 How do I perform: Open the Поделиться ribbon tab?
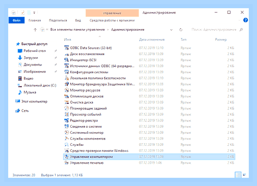58,20
